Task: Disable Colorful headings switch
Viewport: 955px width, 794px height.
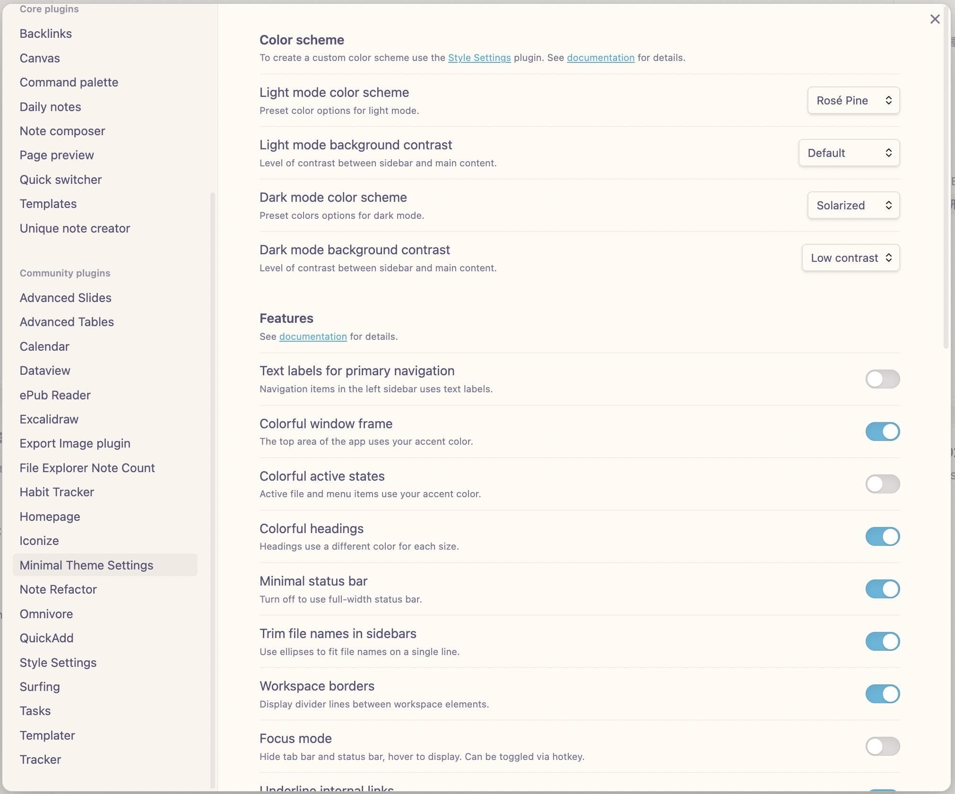Action: 882,536
